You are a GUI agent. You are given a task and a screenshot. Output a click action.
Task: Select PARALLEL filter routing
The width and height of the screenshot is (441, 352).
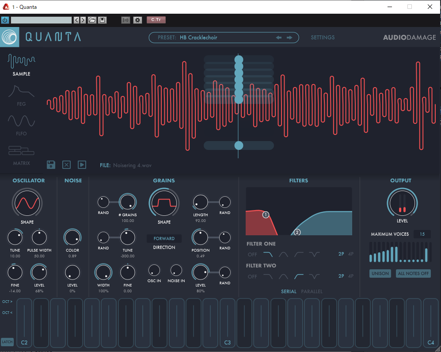pyautogui.click(x=312, y=291)
